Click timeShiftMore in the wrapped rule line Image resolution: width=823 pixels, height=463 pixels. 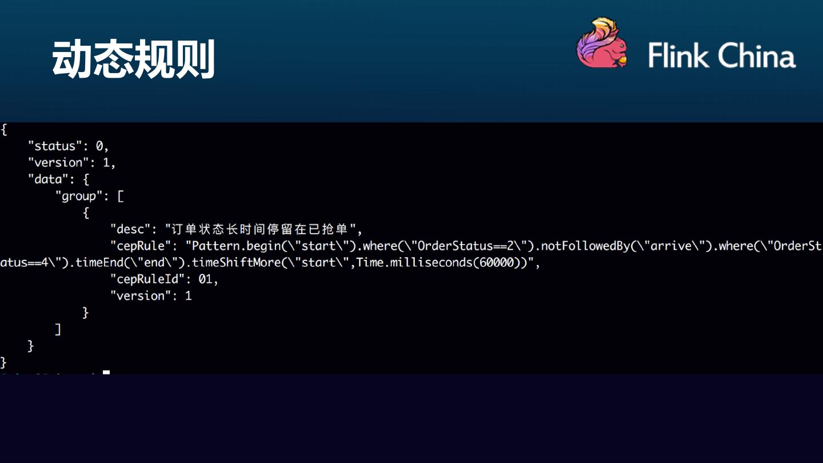[x=232, y=263]
